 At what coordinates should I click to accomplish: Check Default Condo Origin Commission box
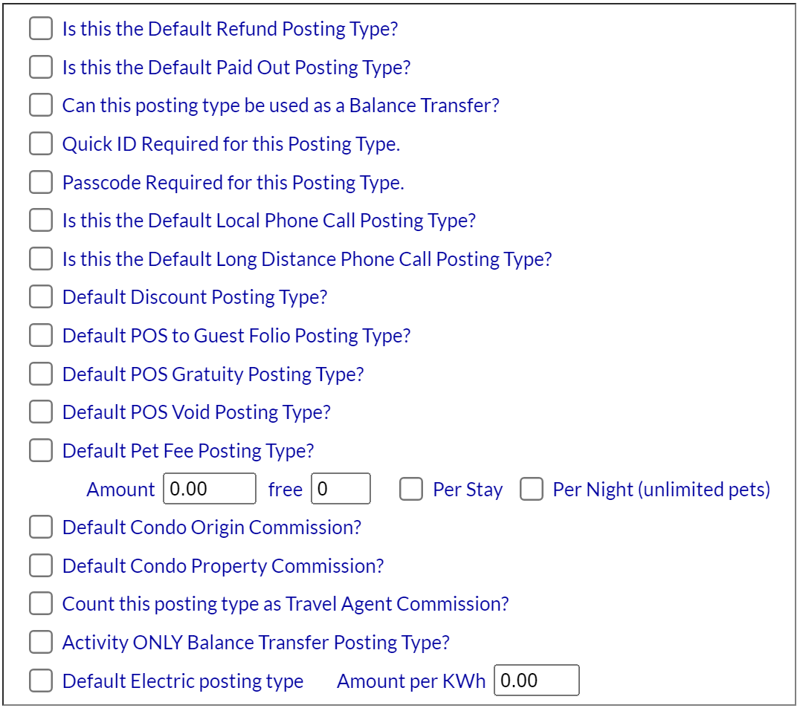pyautogui.click(x=41, y=527)
